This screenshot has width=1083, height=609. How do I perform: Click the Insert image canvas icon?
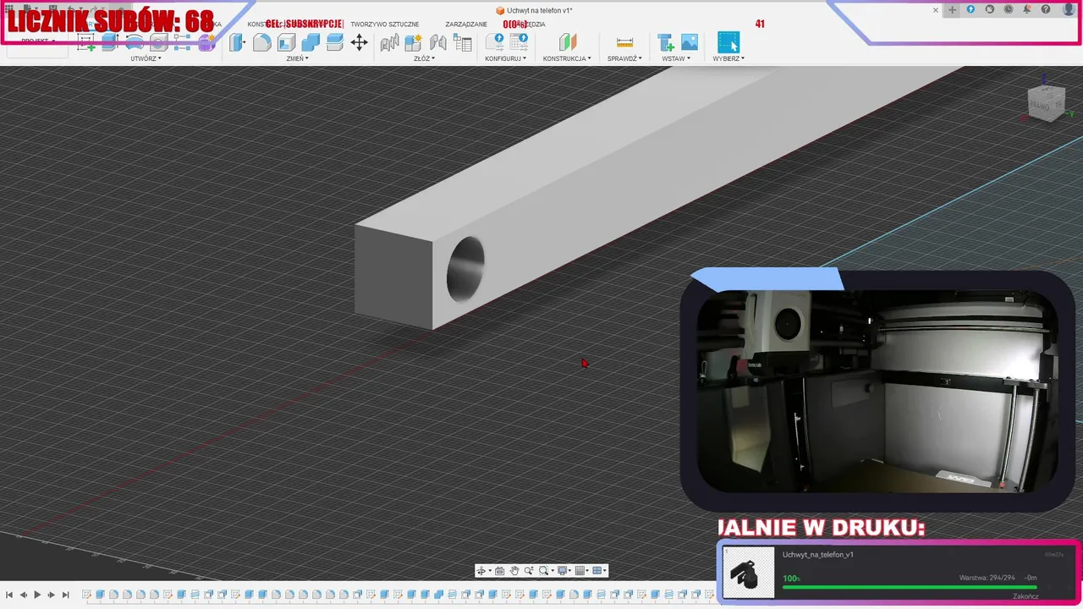click(690, 42)
